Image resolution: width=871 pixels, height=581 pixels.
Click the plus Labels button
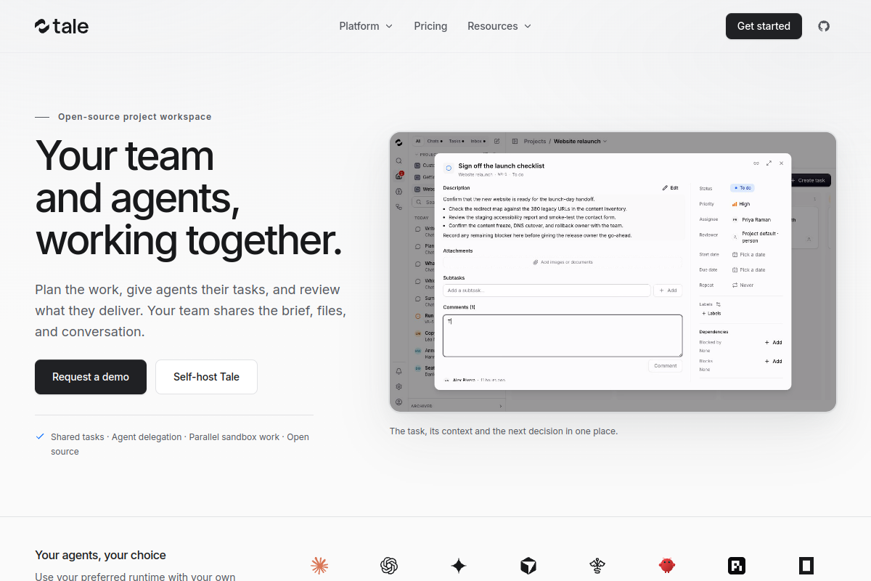(711, 314)
